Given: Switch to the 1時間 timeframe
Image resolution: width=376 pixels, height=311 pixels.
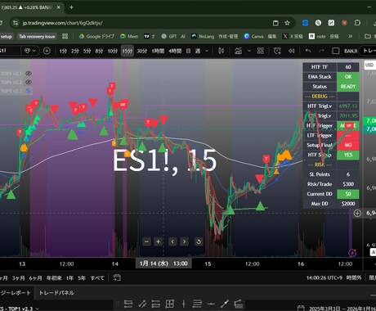Looking at the screenshot, I should pos(158,51).
